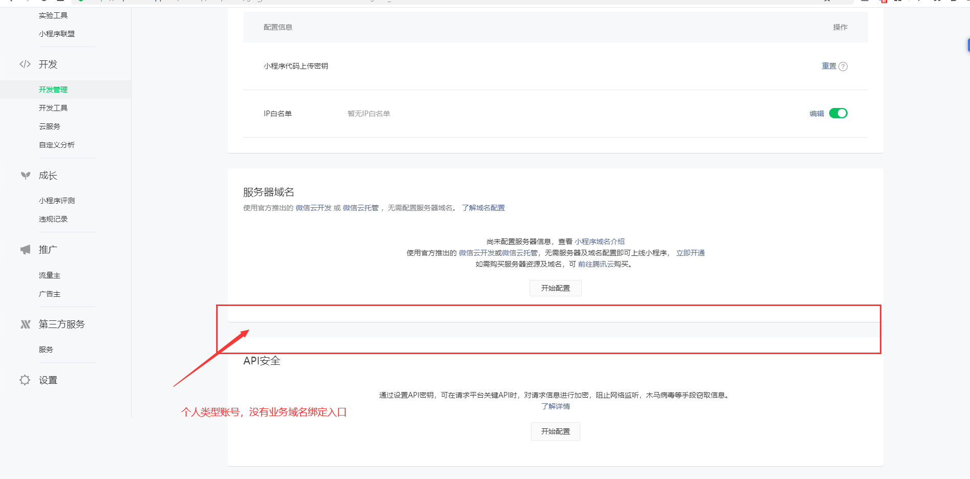The height and width of the screenshot is (479, 970).
Task: Click the 开发 code brackets icon
Action: click(25, 64)
